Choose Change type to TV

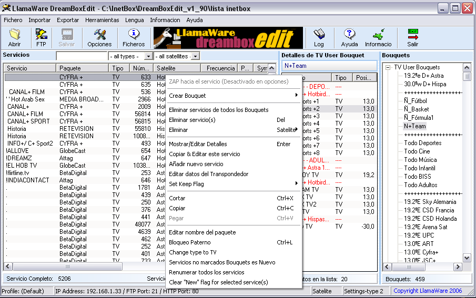coord(234,252)
